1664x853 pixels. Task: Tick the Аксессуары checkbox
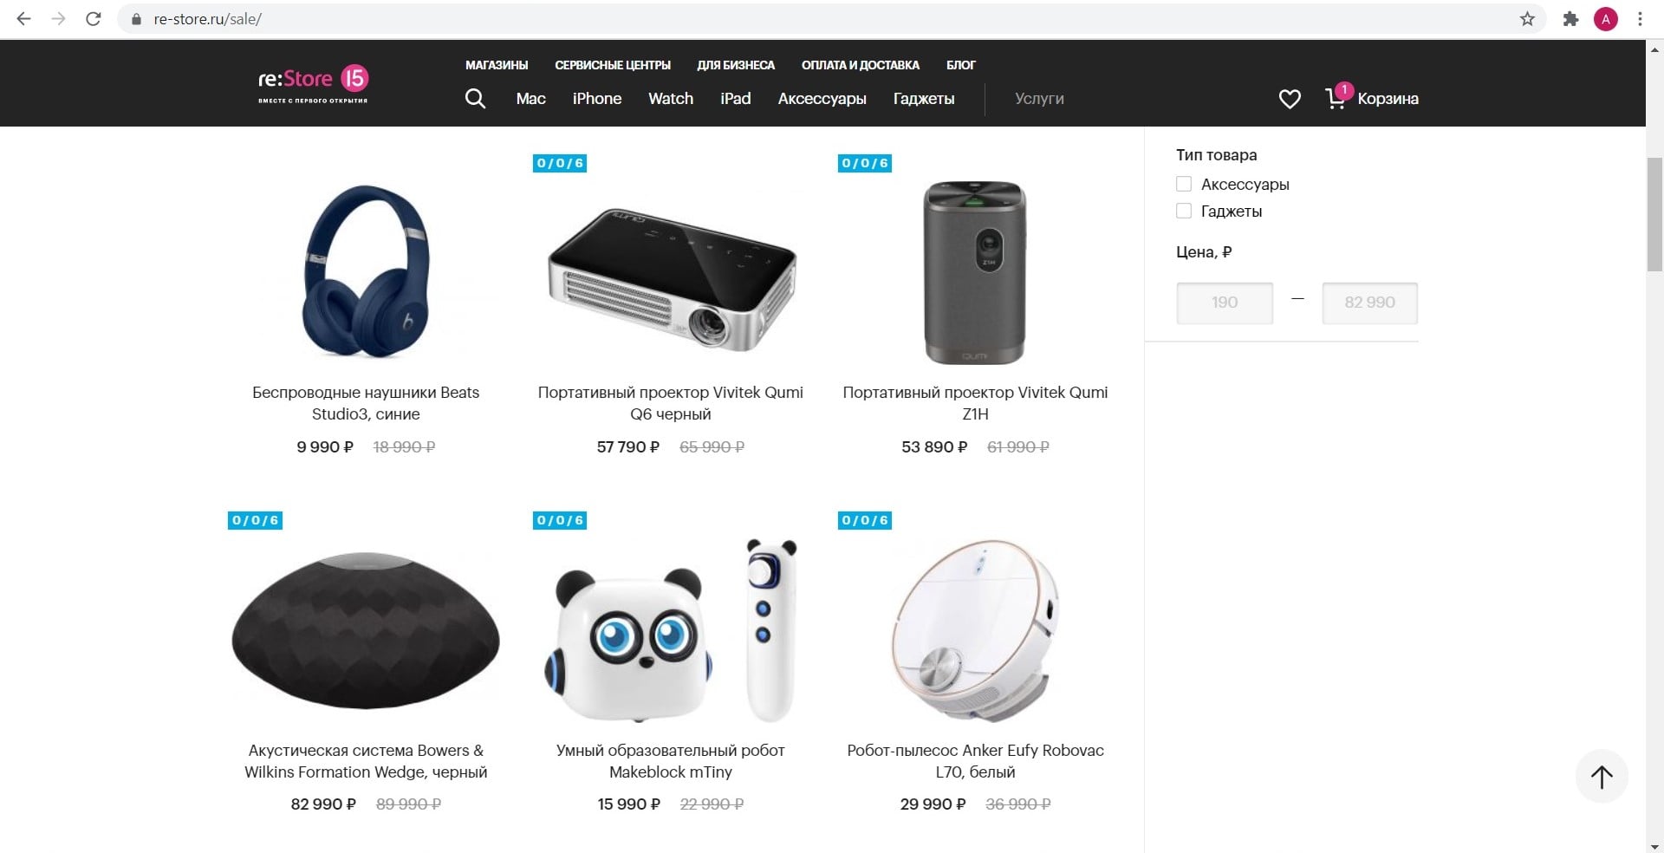tap(1184, 184)
